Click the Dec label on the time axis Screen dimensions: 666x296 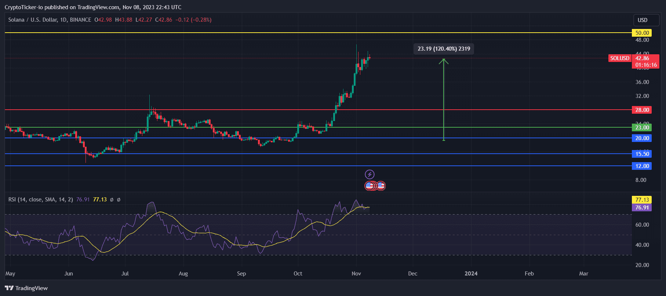[x=413, y=274]
